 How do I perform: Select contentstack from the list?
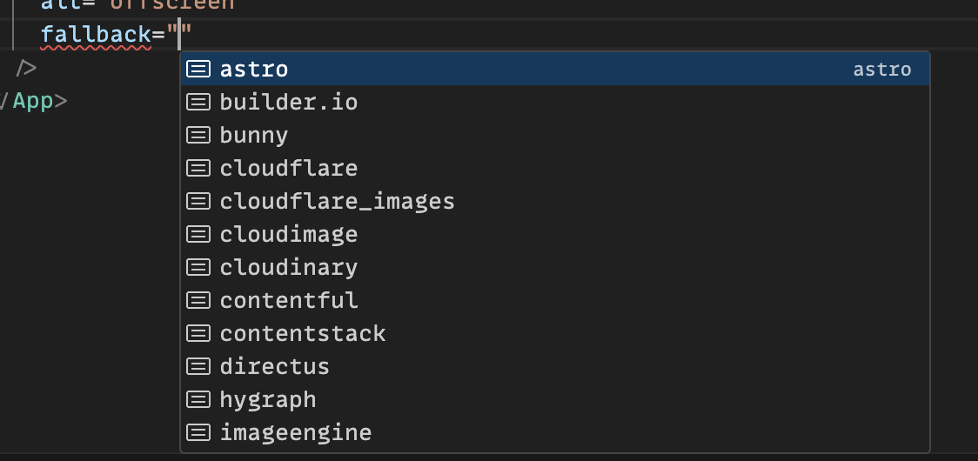coord(303,334)
